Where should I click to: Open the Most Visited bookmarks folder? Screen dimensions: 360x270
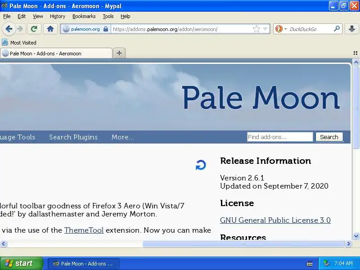pos(19,42)
